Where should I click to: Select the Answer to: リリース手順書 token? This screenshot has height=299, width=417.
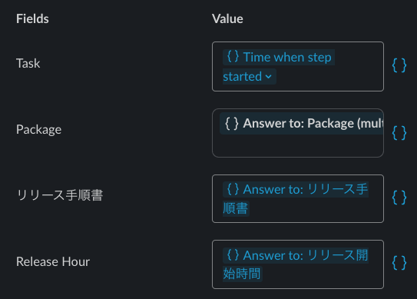296,198
